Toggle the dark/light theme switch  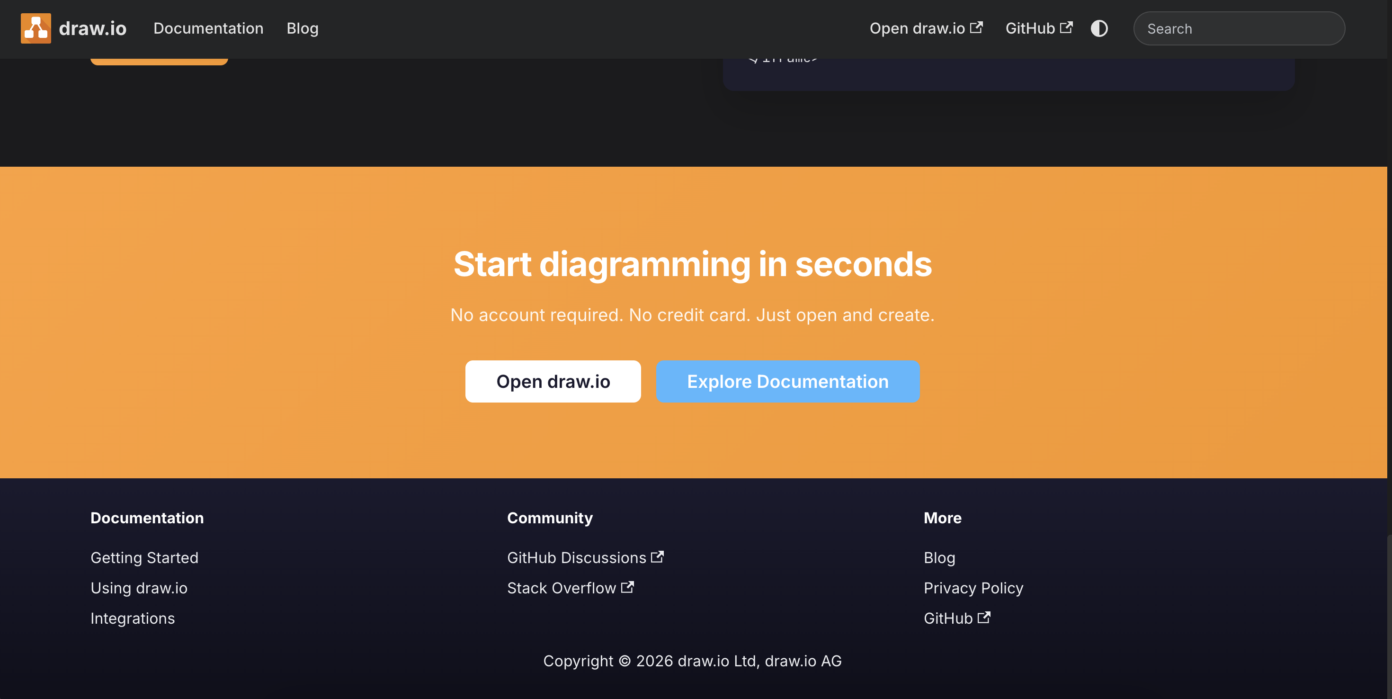(x=1099, y=28)
